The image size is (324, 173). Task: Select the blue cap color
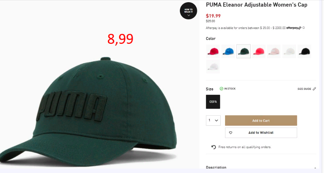click(x=228, y=51)
